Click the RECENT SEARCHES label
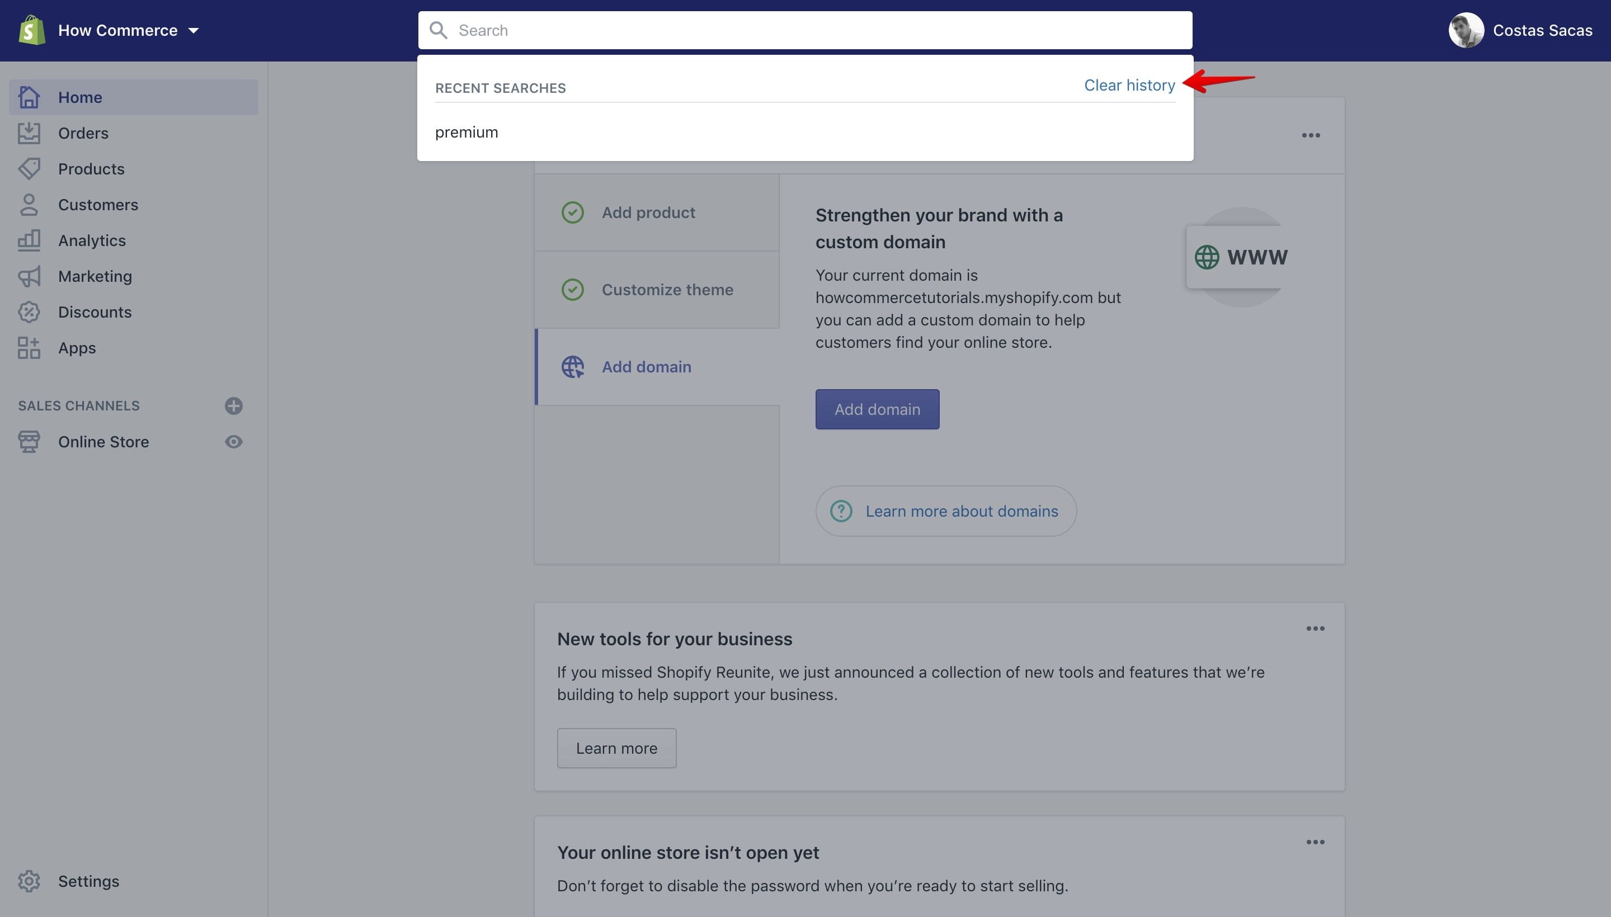 click(x=500, y=88)
